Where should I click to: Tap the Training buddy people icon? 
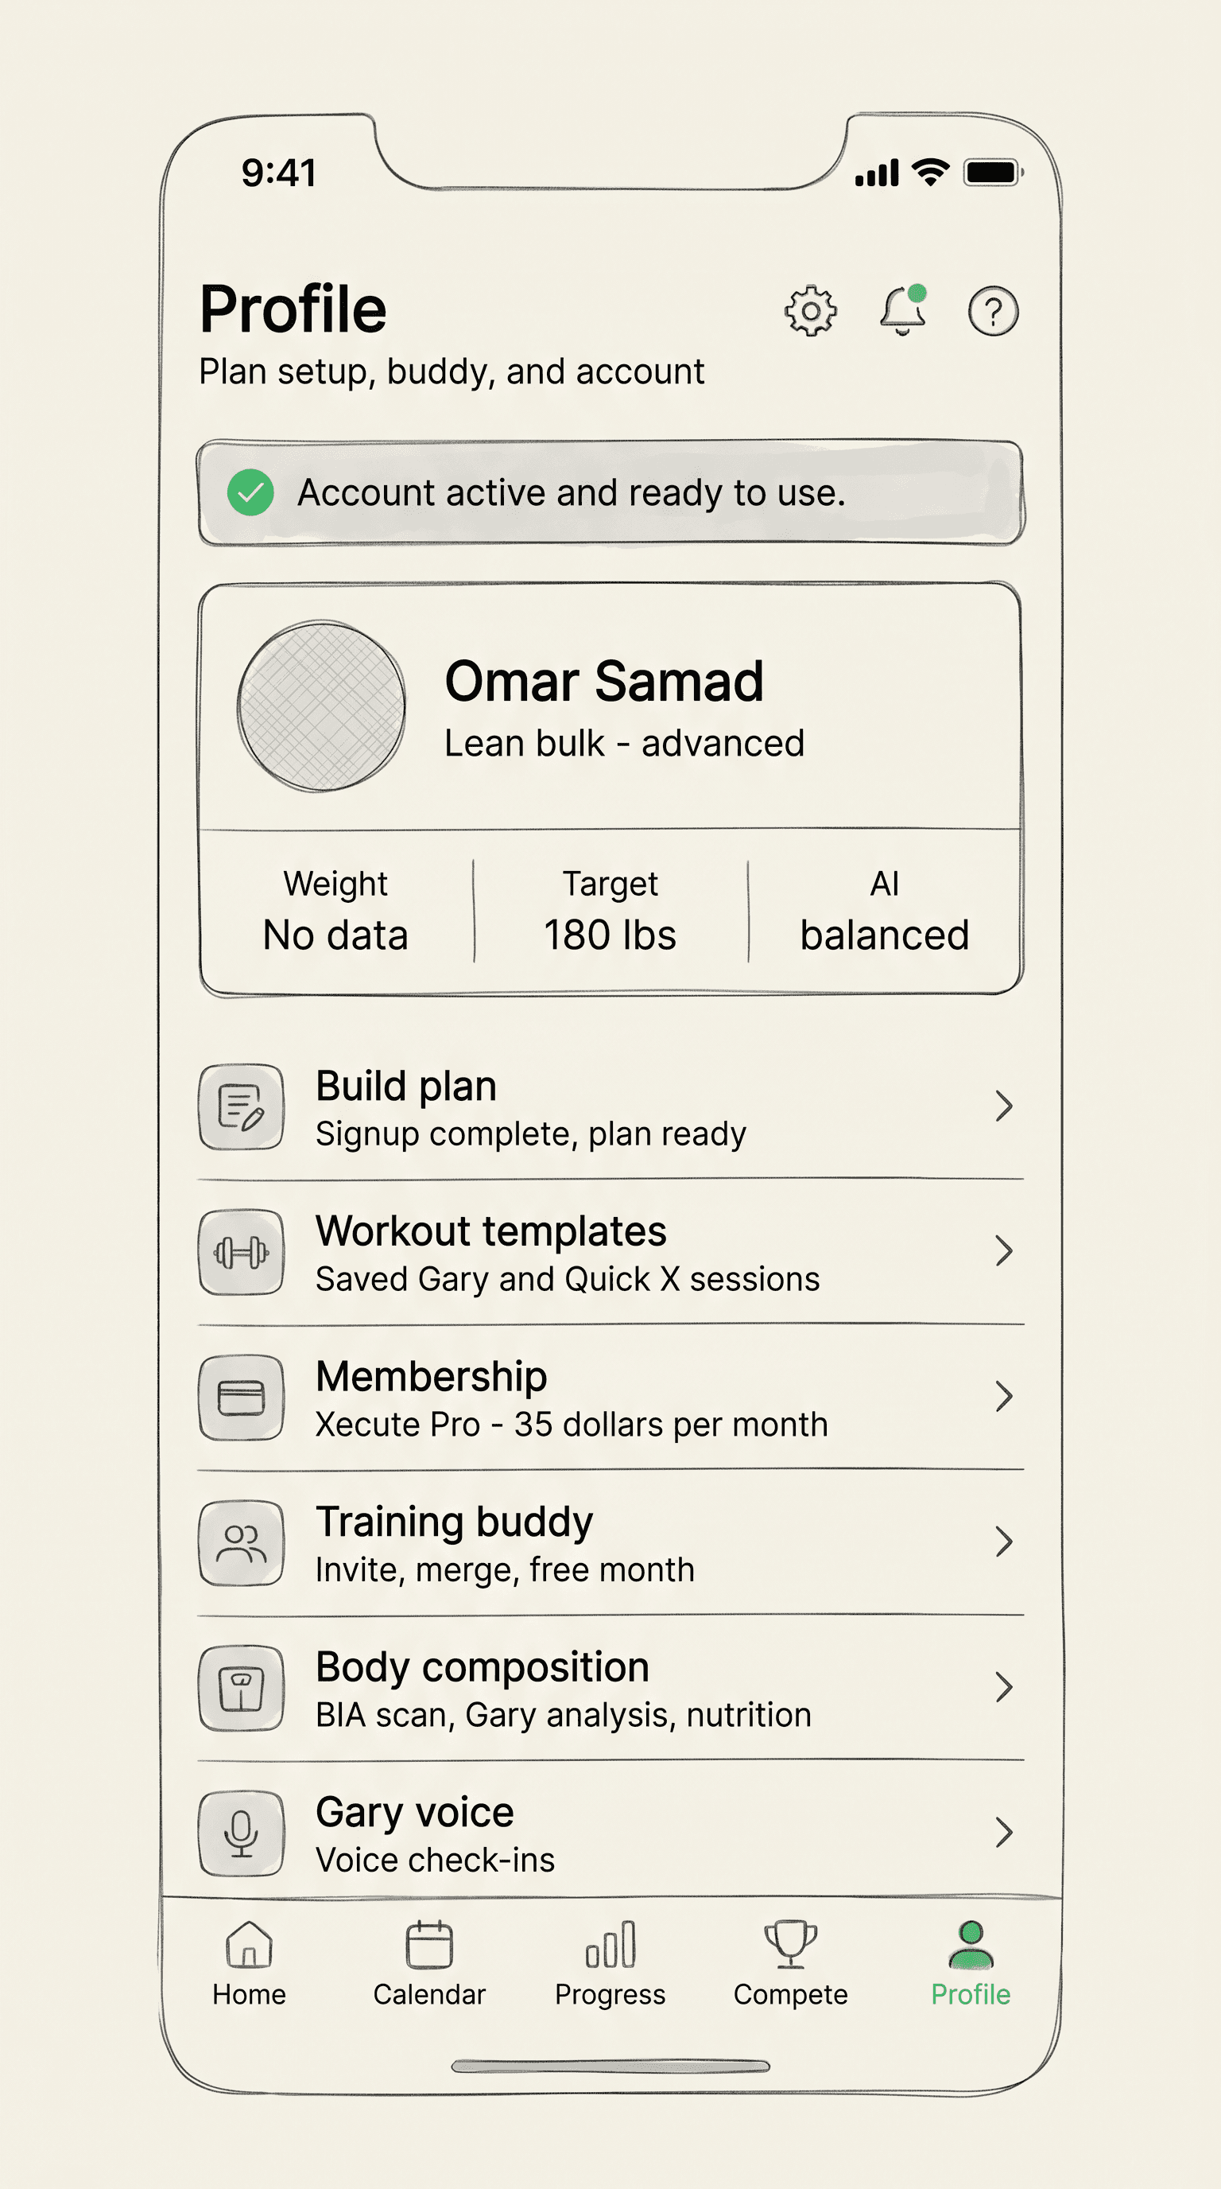tap(241, 1542)
